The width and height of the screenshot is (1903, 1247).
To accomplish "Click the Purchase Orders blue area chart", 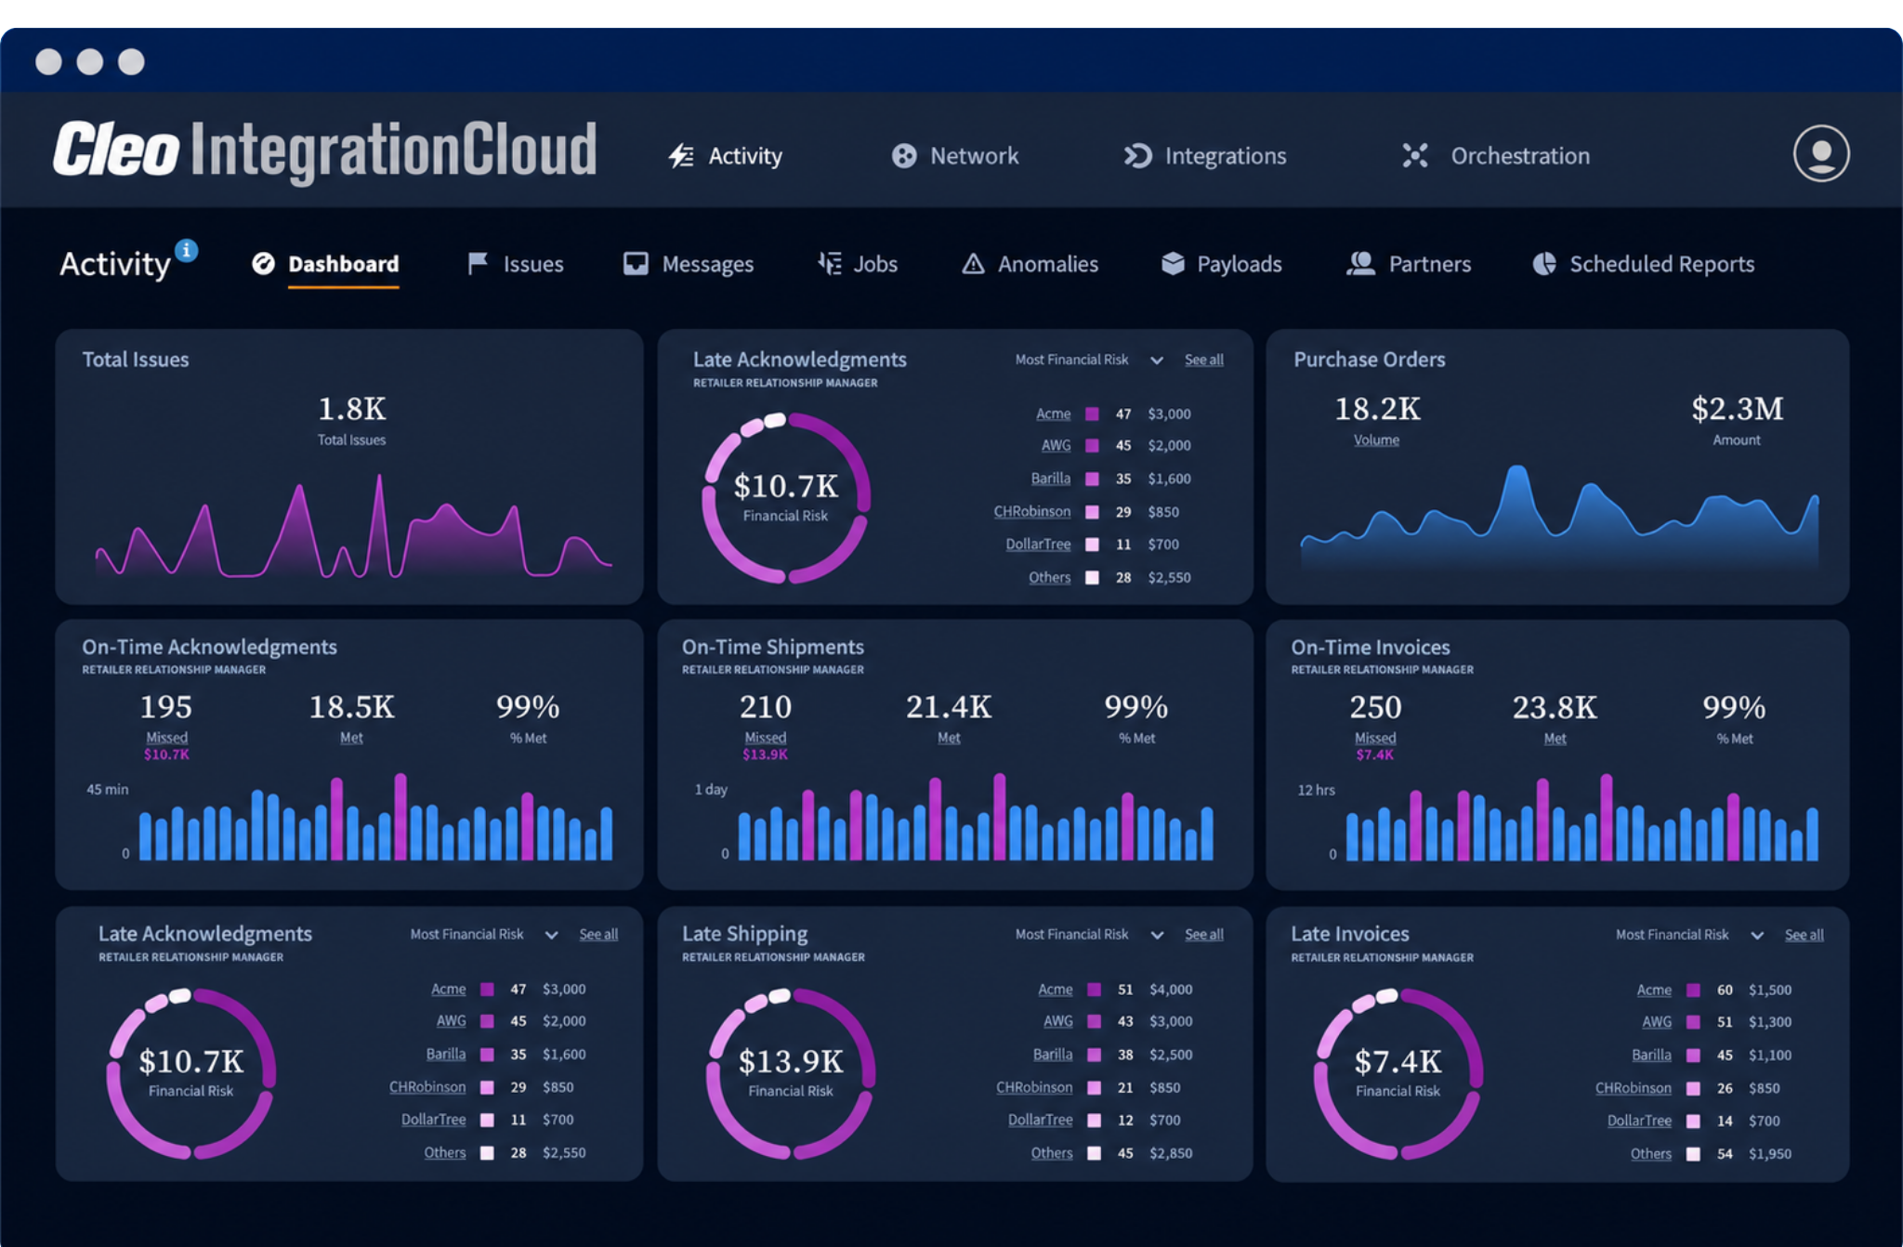I will (x=1559, y=517).
